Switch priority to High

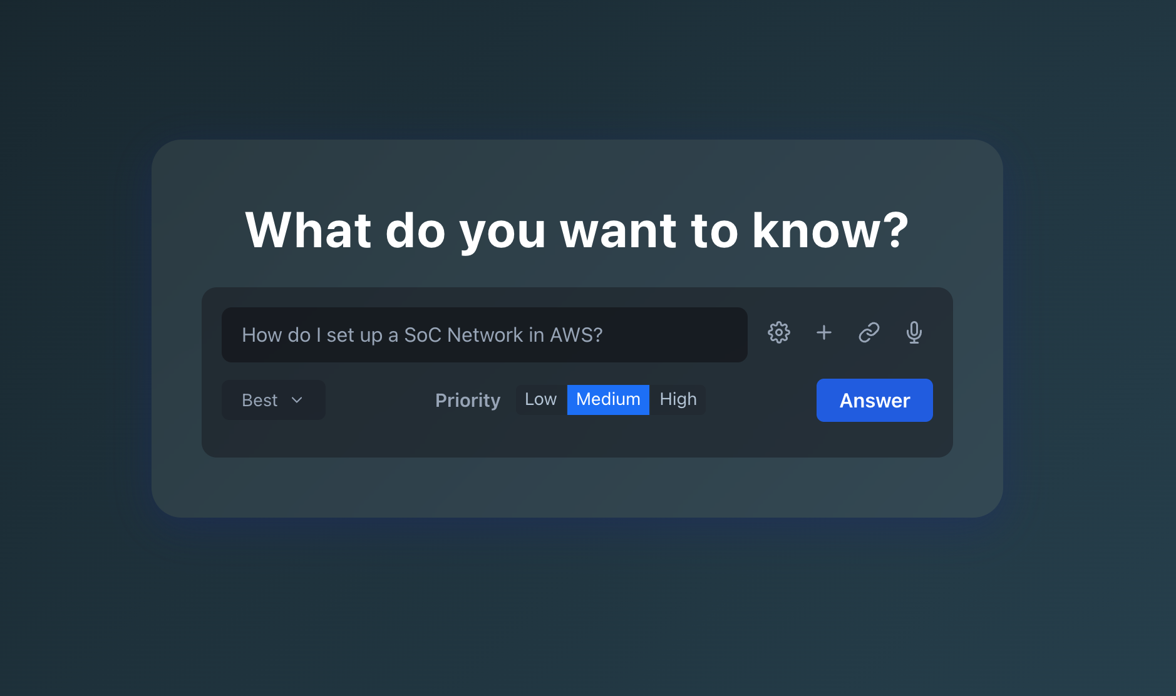(678, 399)
